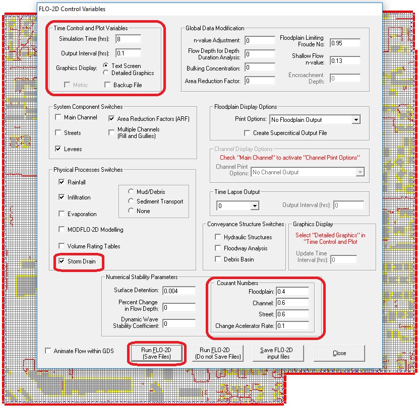Screen dimensions: 419x406
Task: Click Run FLO-2D (Save Files) button
Action: pyautogui.click(x=158, y=353)
